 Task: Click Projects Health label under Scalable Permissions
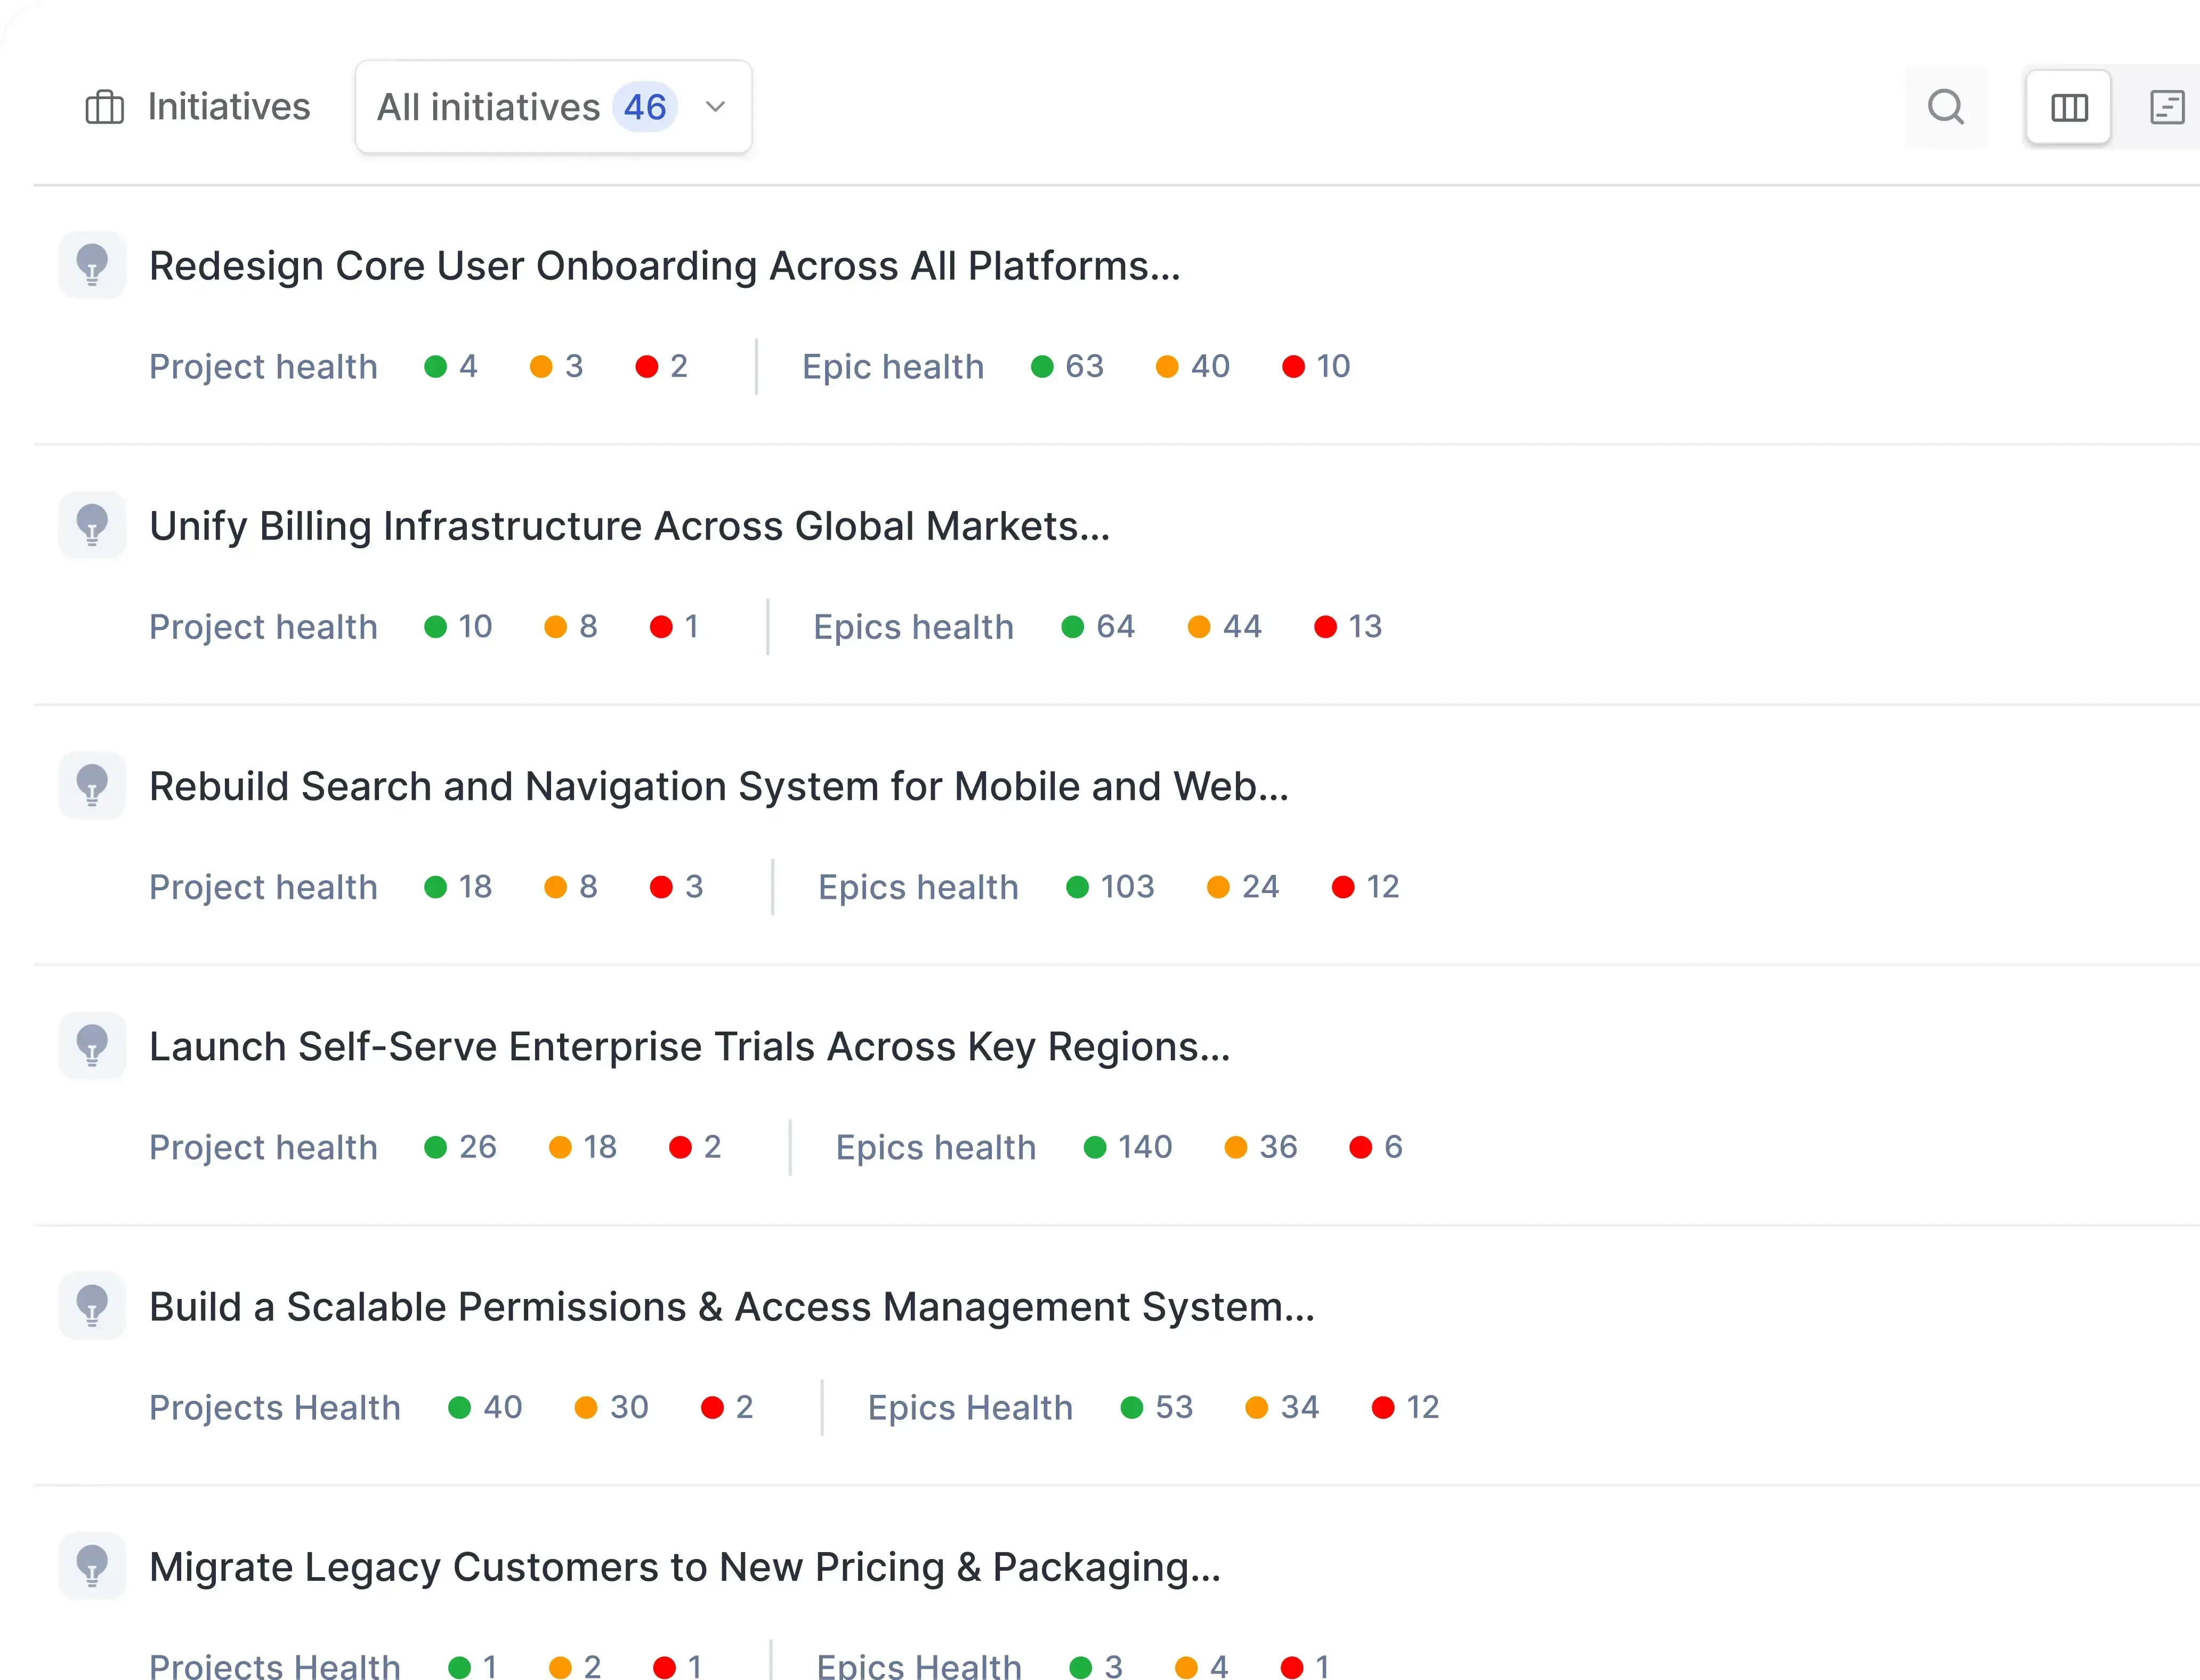[274, 1407]
